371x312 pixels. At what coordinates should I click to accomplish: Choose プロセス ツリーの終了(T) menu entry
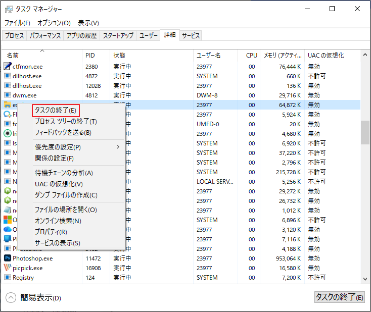(66, 122)
